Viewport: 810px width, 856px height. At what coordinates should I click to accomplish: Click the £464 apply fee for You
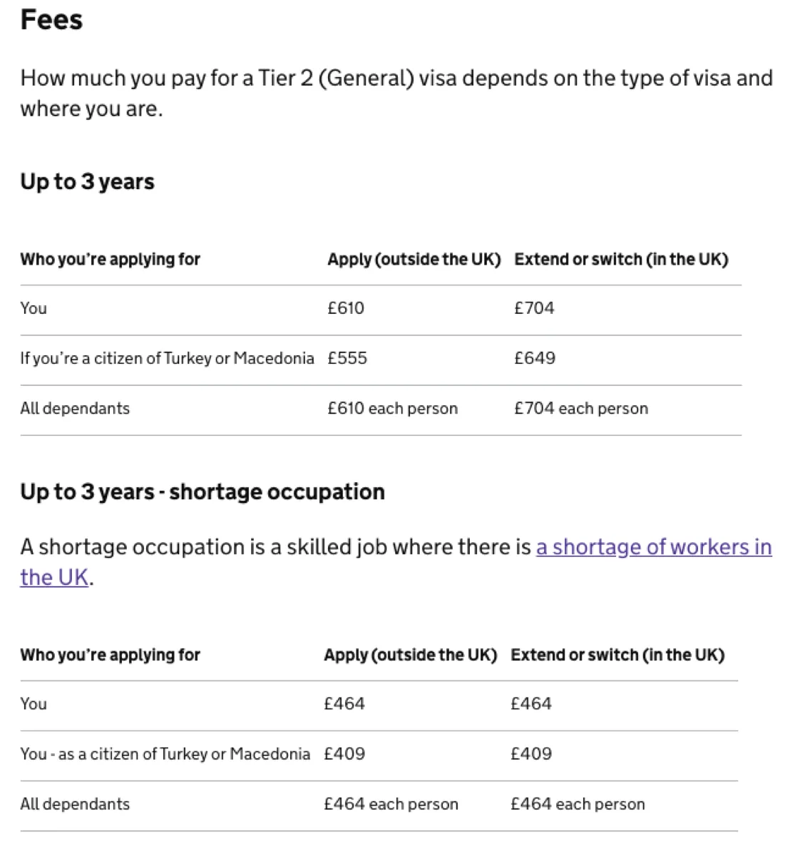pyautogui.click(x=344, y=704)
